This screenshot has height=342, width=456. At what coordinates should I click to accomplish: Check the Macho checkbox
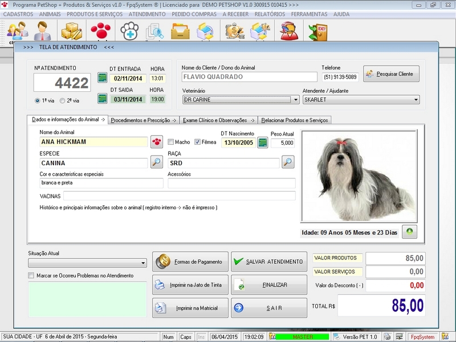pos(171,142)
